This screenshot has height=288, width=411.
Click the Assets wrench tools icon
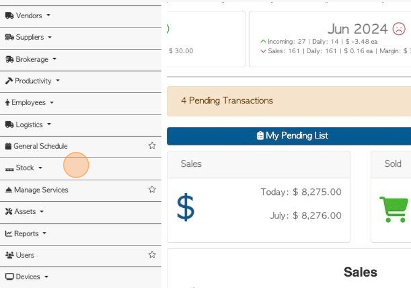point(9,212)
